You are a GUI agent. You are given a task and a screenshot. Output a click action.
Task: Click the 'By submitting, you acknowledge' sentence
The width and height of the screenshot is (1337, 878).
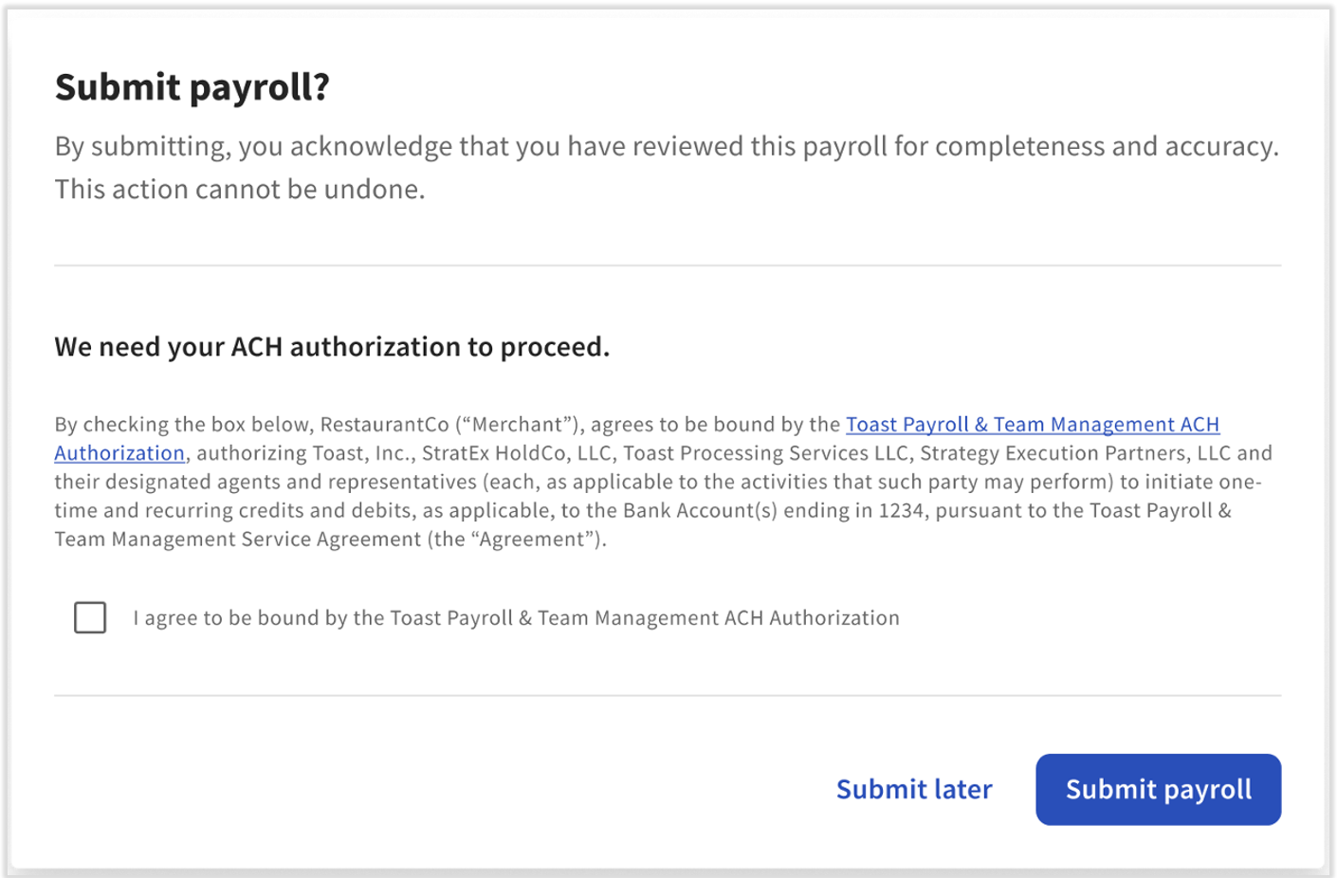pyautogui.click(x=666, y=146)
